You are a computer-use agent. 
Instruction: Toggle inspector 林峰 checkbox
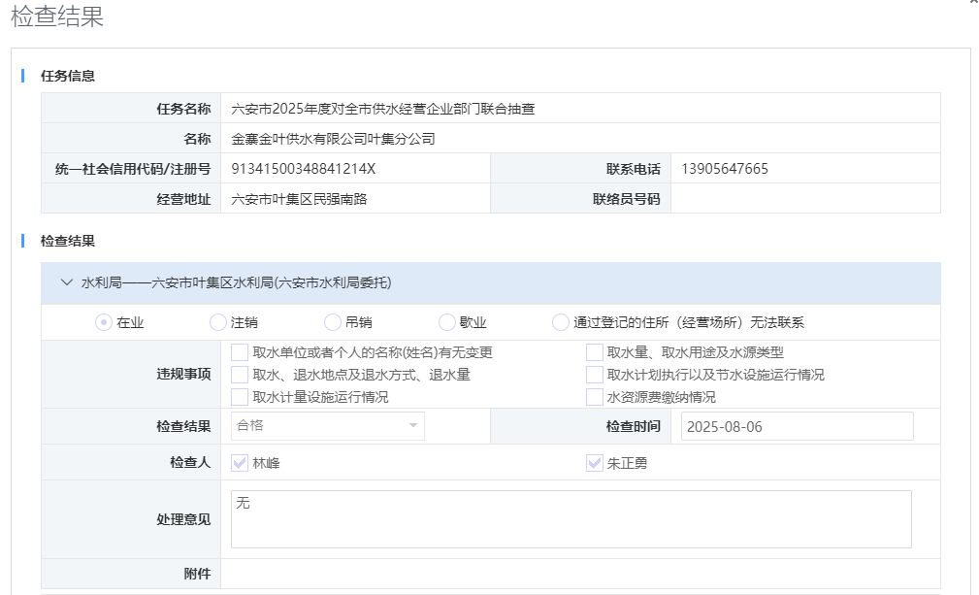click(x=240, y=463)
